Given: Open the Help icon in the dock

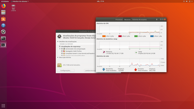Looking at the screenshot, I should pos(3,25).
